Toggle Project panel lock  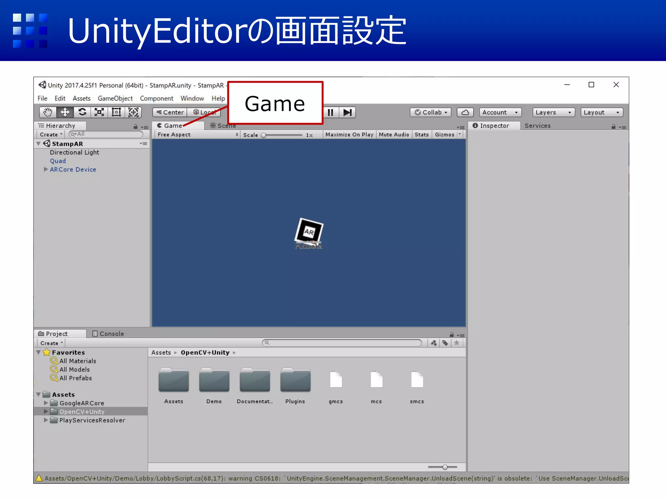pyautogui.click(x=452, y=335)
